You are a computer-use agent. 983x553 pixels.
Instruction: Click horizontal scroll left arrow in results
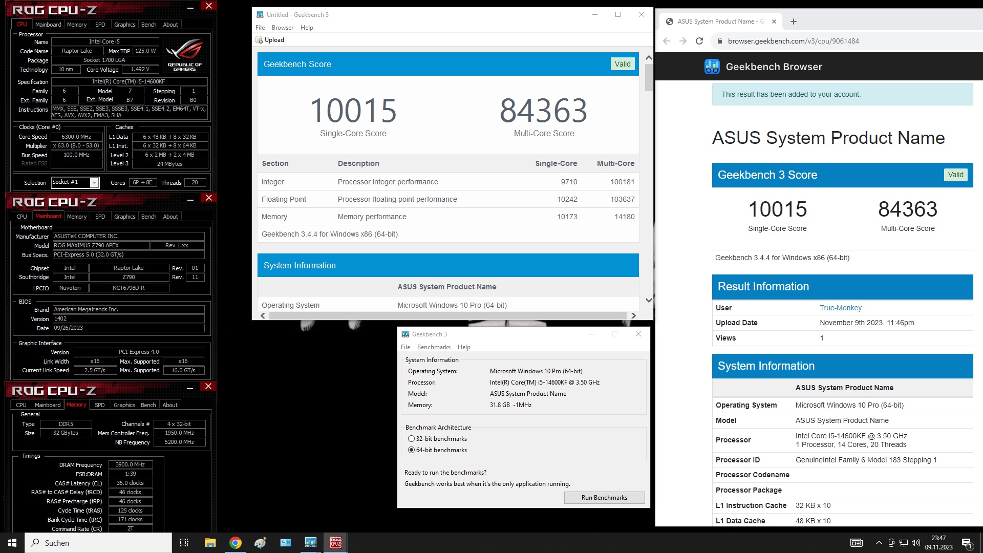(x=263, y=315)
